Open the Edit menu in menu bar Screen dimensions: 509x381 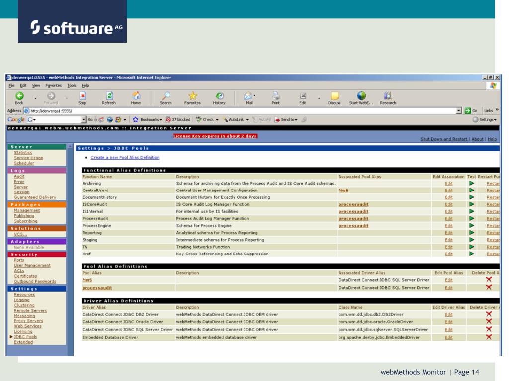[23, 85]
